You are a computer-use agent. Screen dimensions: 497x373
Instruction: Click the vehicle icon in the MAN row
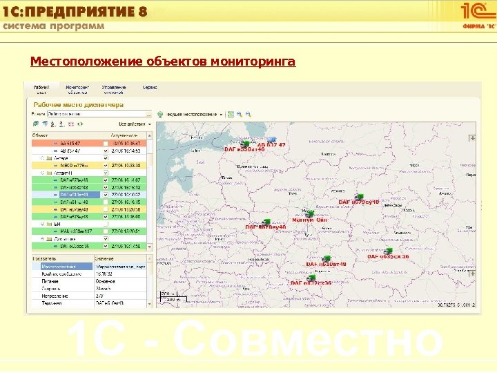55,231
